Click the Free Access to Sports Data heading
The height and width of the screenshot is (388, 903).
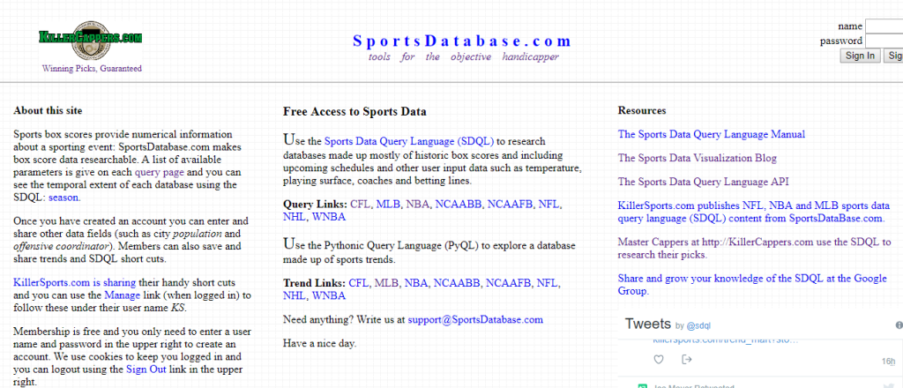click(x=354, y=112)
